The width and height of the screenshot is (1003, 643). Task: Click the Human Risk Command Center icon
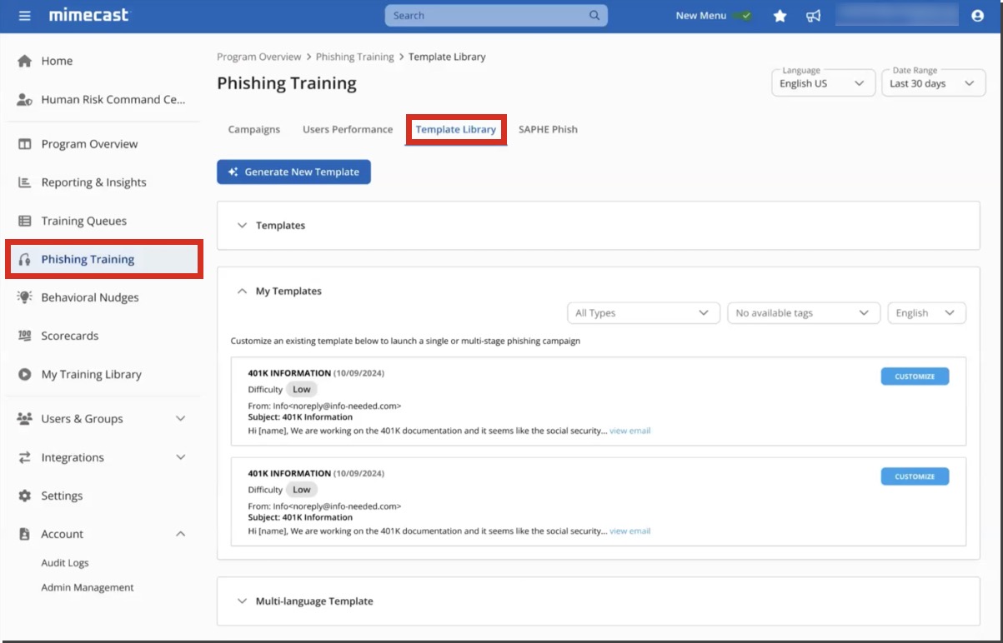click(x=25, y=99)
